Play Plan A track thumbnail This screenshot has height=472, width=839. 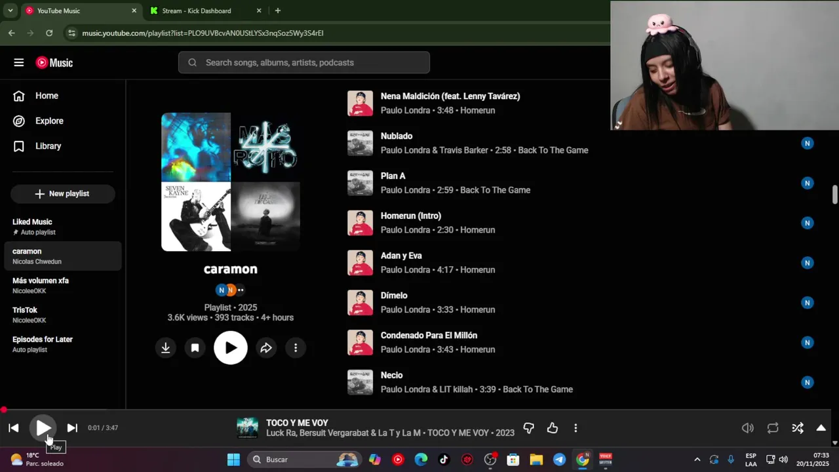pyautogui.click(x=360, y=183)
